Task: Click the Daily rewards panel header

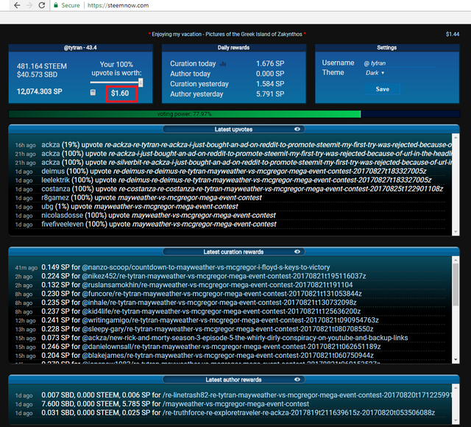Action: coord(234,47)
